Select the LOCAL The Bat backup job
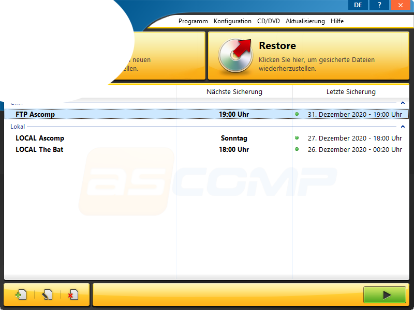Viewport: 414px width, 310px height. pos(206,149)
